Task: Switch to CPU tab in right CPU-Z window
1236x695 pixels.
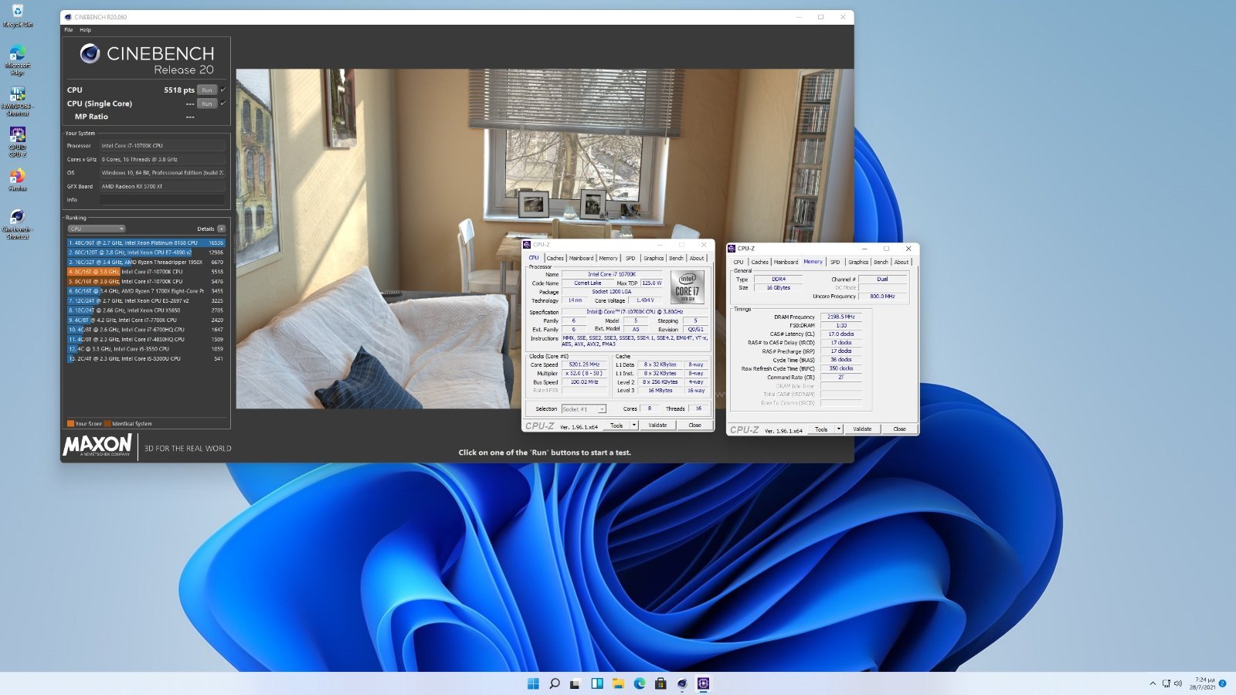Action: tap(739, 262)
